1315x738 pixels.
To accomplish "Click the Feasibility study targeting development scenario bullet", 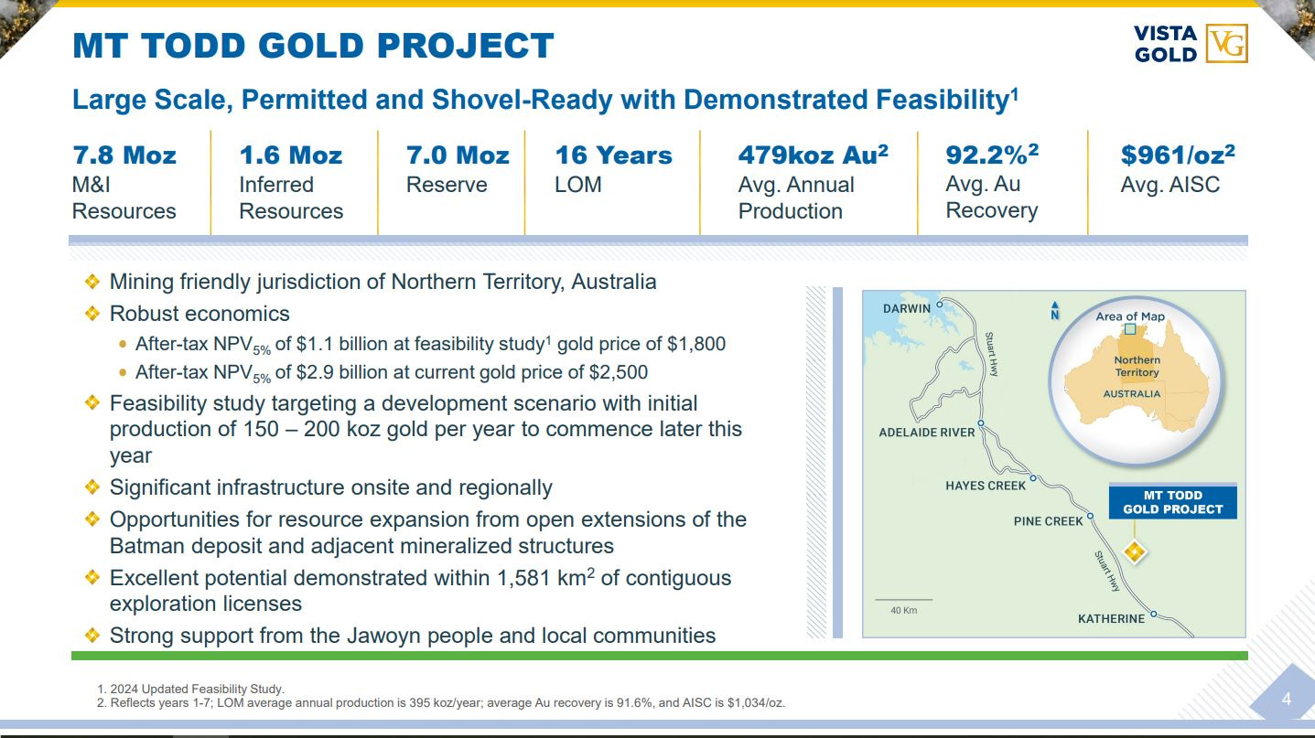I will pyautogui.click(x=426, y=429).
